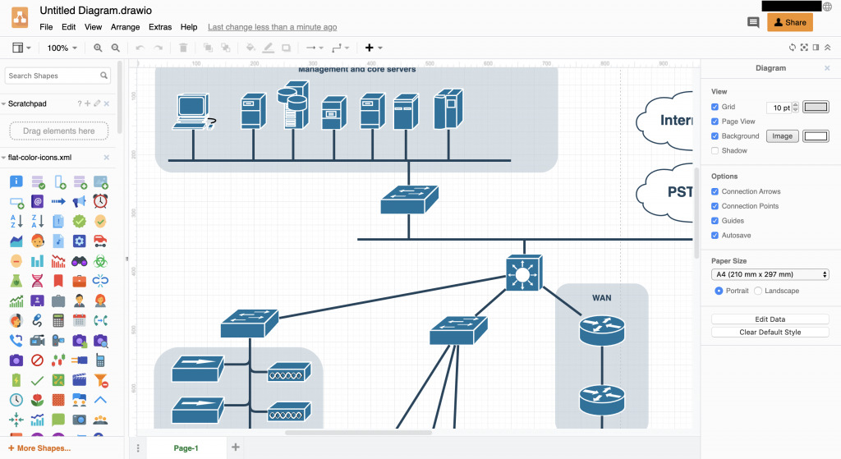Click the Search Shapes input field
Viewport: 841px width, 459px height.
tap(53, 76)
